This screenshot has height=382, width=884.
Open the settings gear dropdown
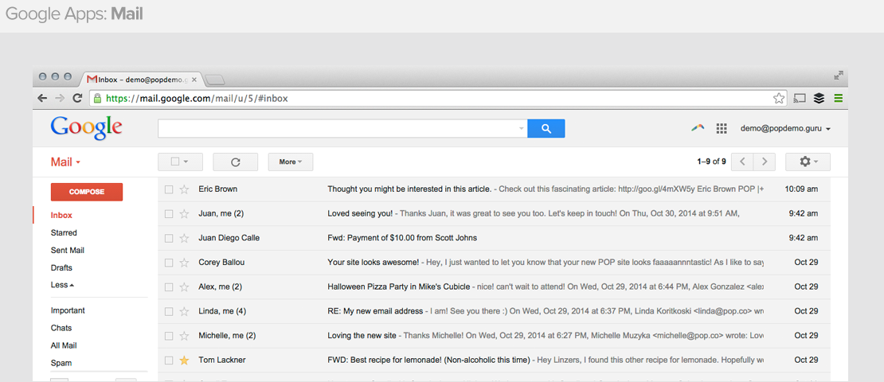tap(808, 162)
